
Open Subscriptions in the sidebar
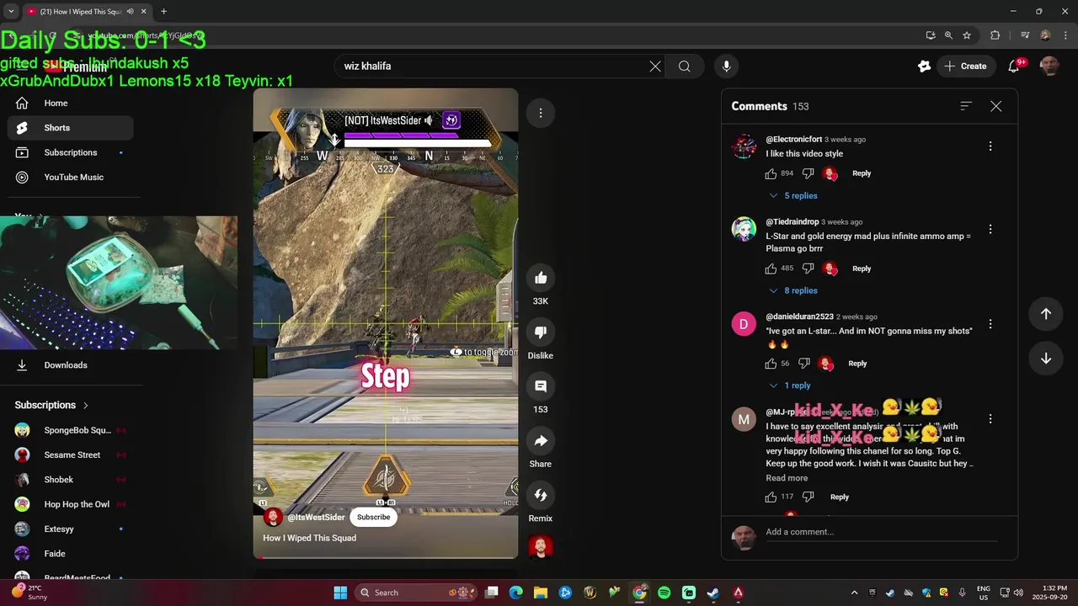[x=71, y=152]
